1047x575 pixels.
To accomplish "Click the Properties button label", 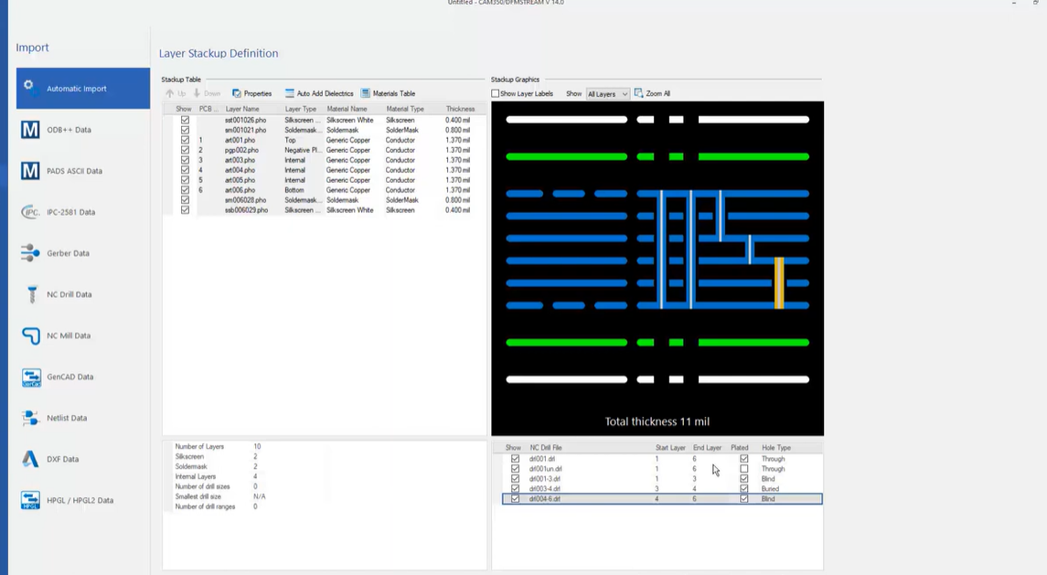I will [x=258, y=93].
